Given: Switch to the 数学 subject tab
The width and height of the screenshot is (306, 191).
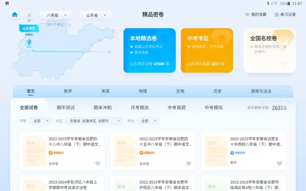Looking at the screenshot, I should coord(68,91).
